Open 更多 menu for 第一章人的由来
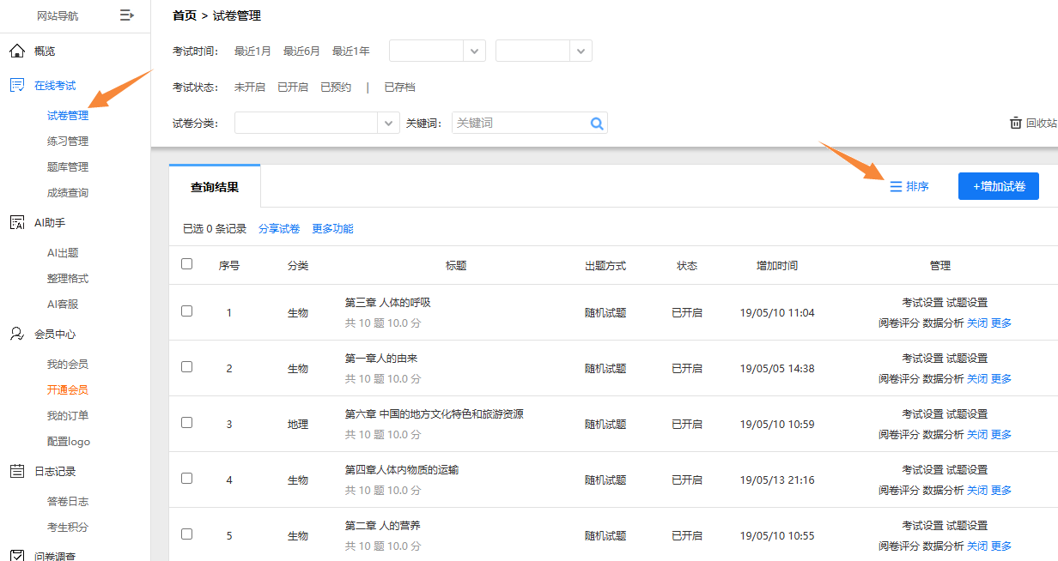This screenshot has height=561, width=1058. (1001, 379)
